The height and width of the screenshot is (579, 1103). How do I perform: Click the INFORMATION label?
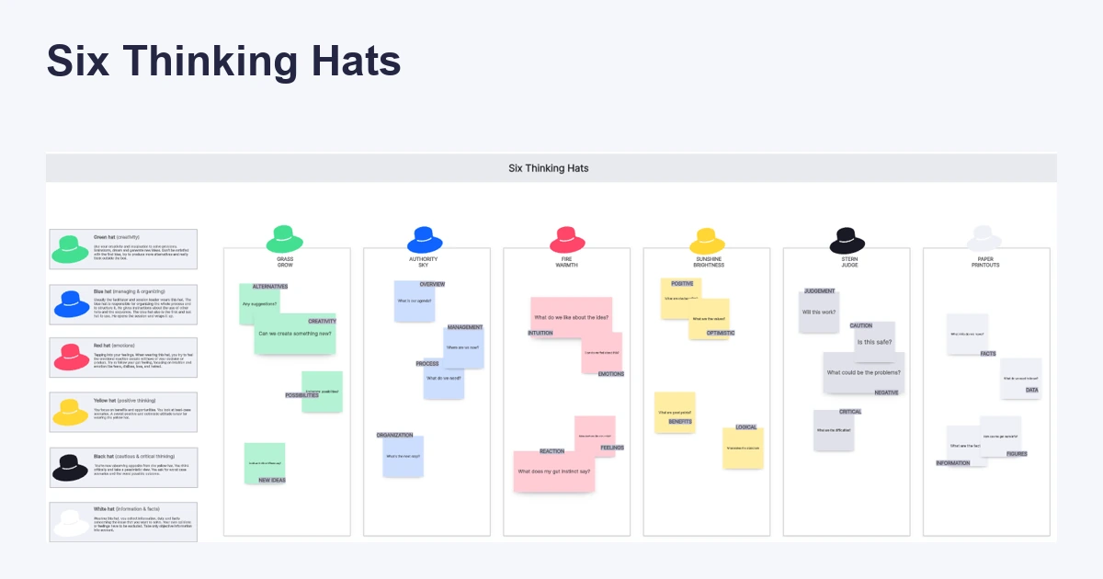(x=953, y=463)
